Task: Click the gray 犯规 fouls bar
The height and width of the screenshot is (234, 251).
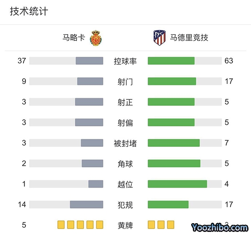Action: coord(86,204)
